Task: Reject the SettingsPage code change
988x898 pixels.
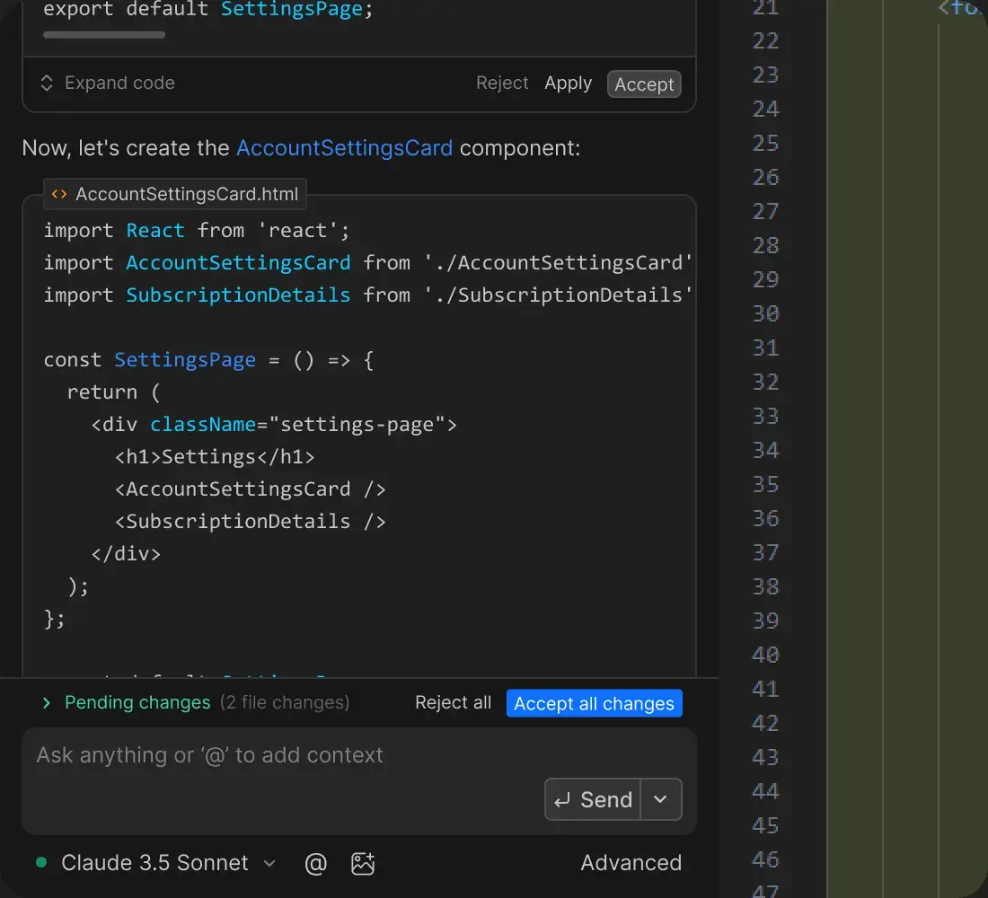Action: coord(501,84)
